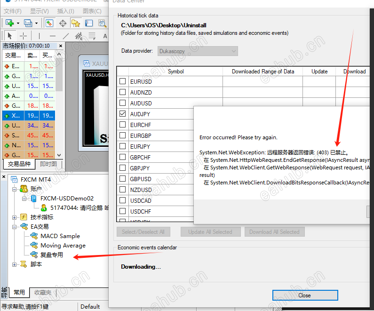Check the AUDUSD checkbox
Screen dimensions: 374x311
pyautogui.click(x=123, y=103)
